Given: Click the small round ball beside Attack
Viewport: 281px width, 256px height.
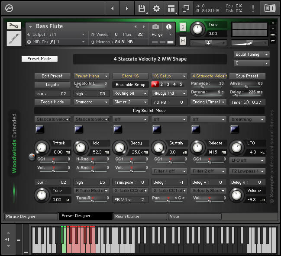Looking at the screenshot, I should (32, 157).
